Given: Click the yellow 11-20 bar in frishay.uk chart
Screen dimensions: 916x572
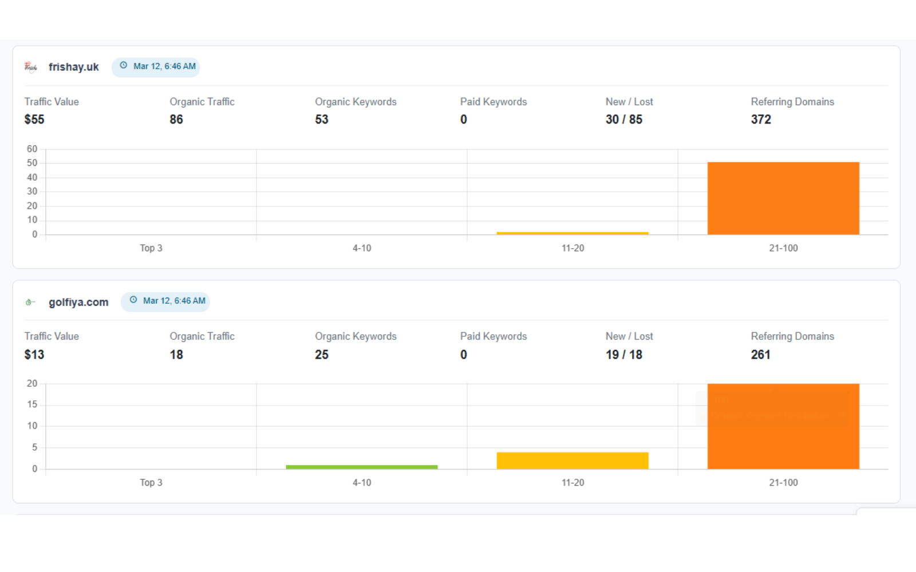Looking at the screenshot, I should click(x=572, y=233).
